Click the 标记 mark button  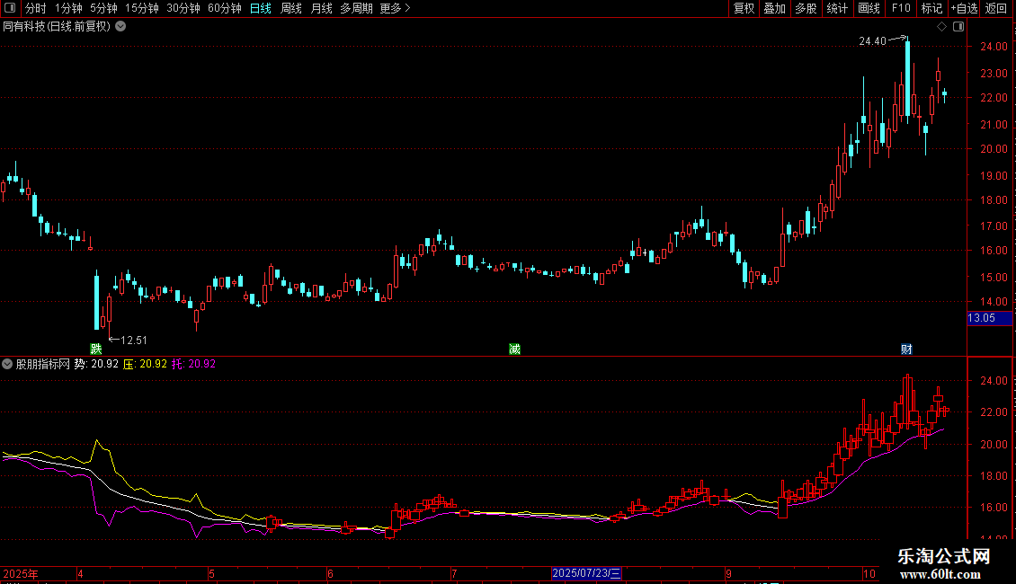point(931,8)
